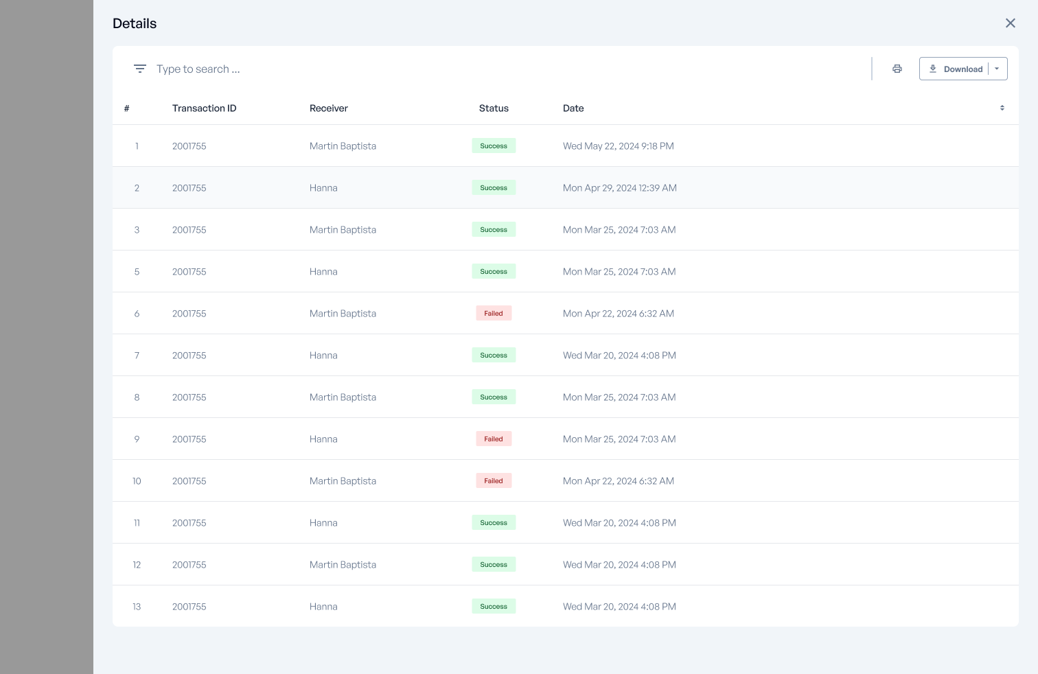Print the transaction table using the printer icon

click(x=897, y=69)
